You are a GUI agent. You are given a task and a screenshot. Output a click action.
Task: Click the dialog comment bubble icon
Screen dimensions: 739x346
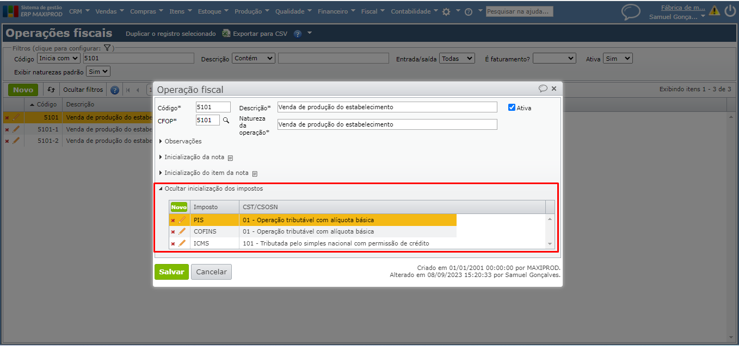(x=543, y=89)
